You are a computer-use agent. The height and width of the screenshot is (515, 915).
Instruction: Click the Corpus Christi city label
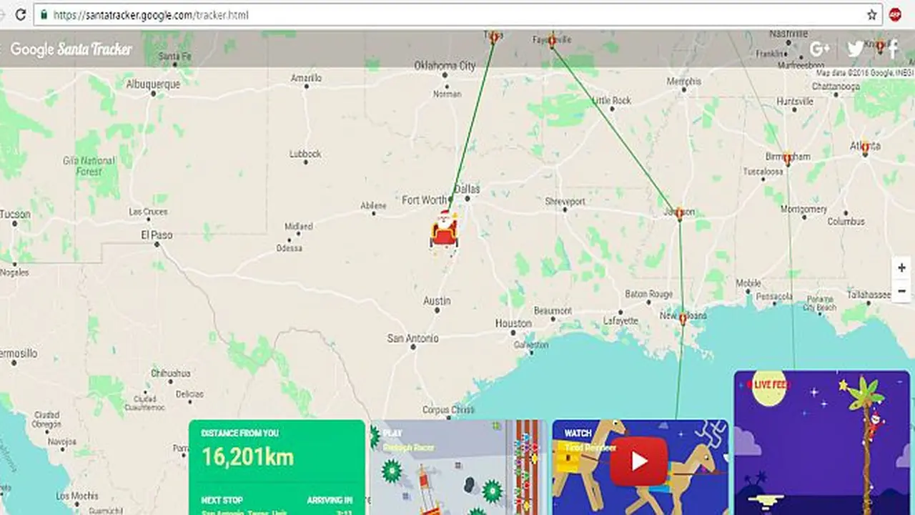(x=449, y=410)
